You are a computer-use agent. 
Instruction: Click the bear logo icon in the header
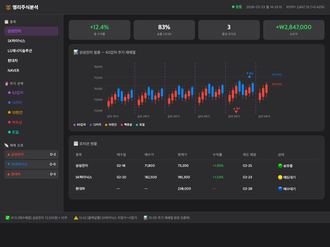tap(9, 7)
